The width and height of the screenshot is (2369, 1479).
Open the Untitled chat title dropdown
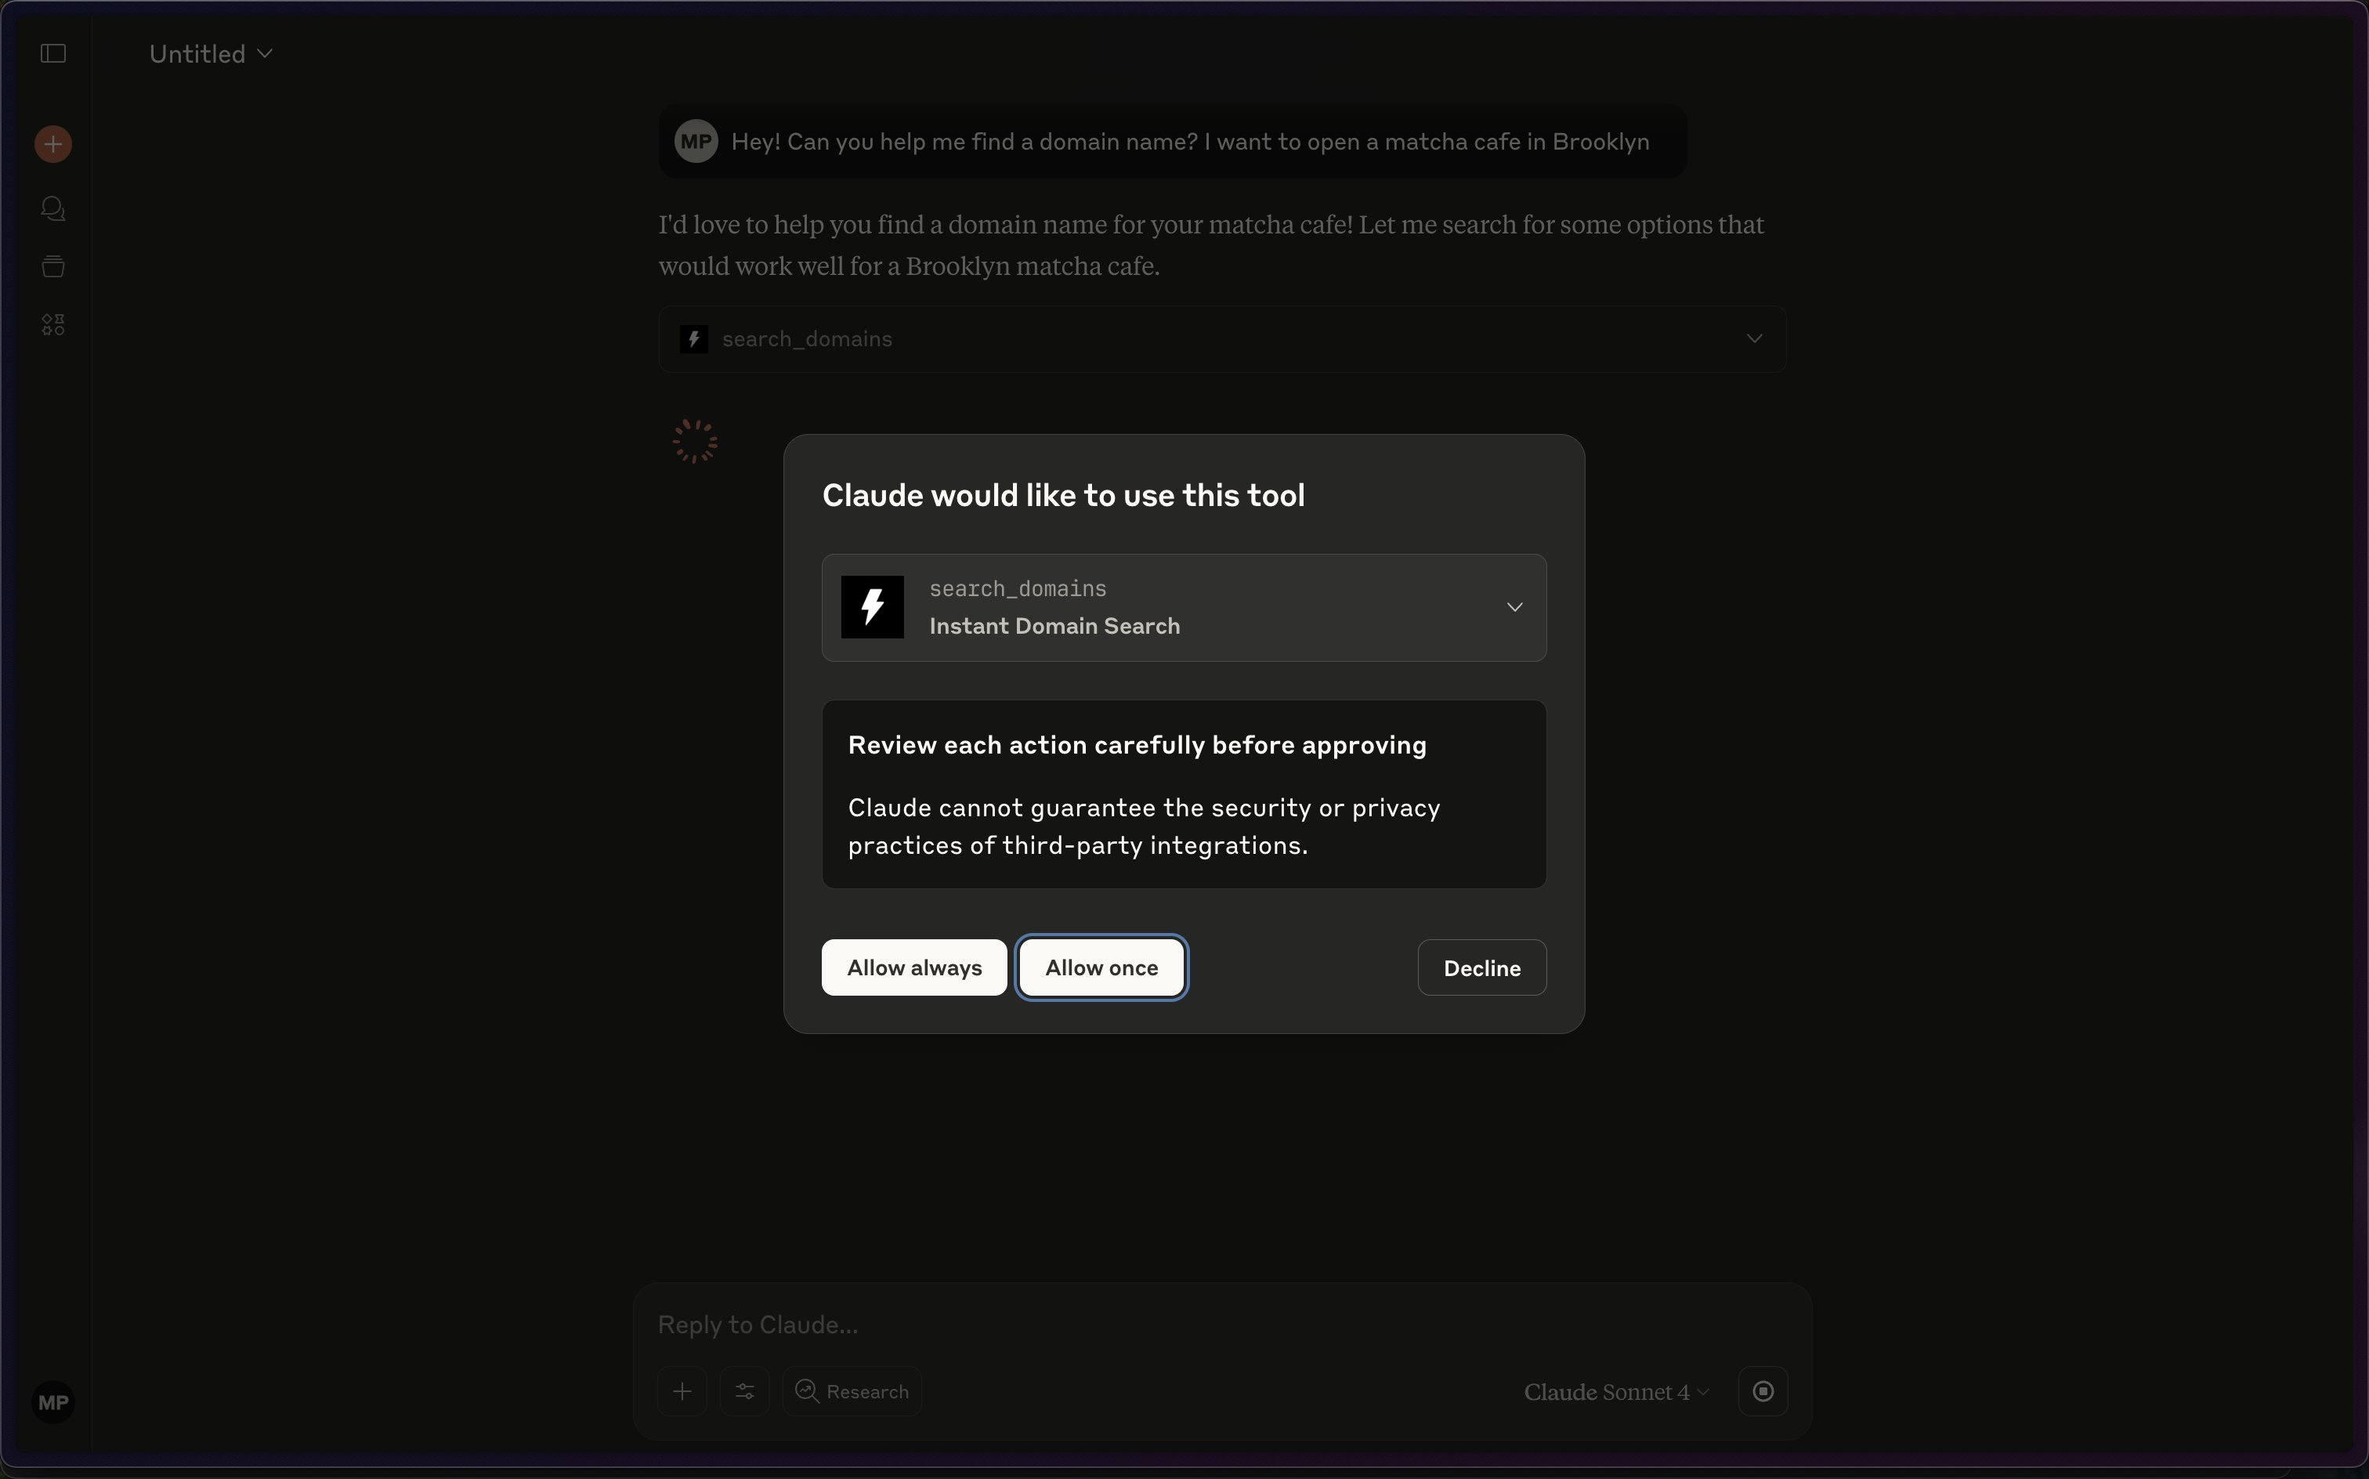[210, 54]
